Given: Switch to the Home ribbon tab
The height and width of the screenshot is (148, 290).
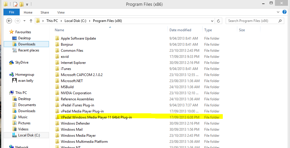Looking at the screenshot, I should (28, 12).
